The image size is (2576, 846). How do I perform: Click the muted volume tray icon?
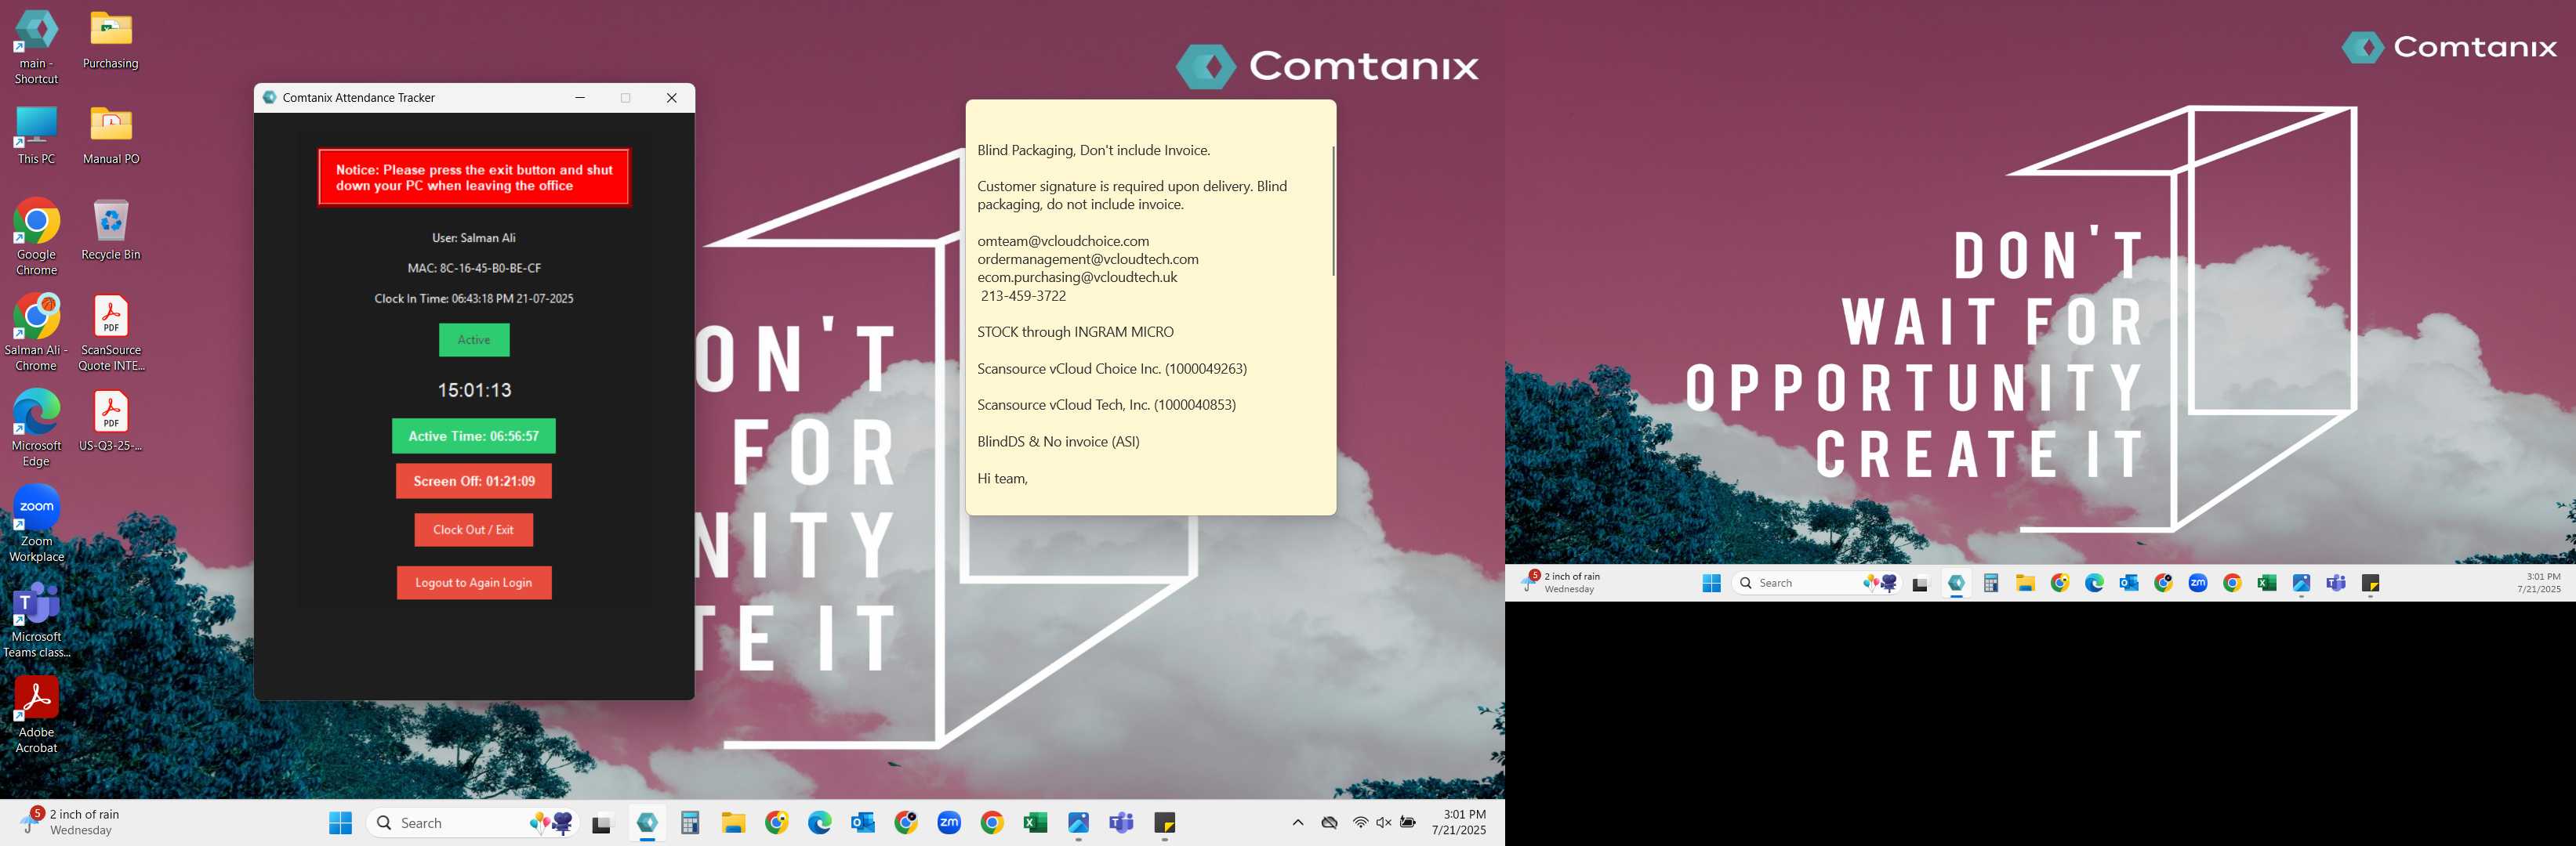1384,823
